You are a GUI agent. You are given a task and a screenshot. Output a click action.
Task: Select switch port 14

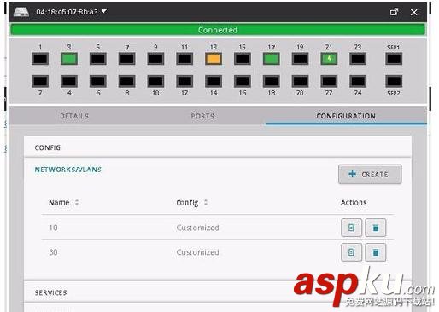pos(214,81)
